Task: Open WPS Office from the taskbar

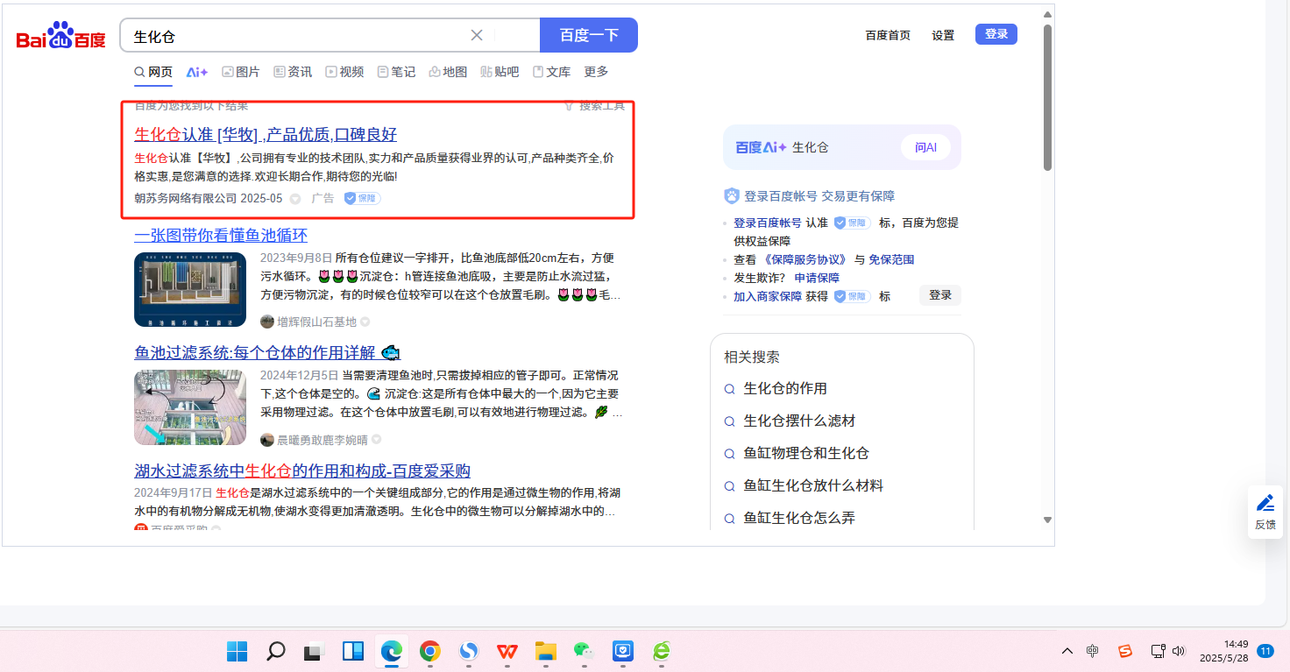Action: click(507, 651)
